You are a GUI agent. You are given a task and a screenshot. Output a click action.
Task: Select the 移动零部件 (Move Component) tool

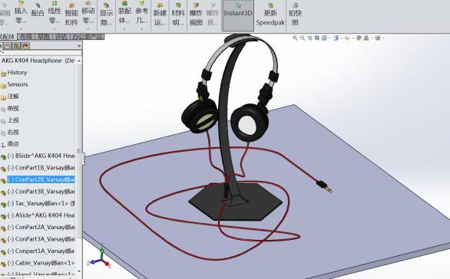(x=88, y=13)
